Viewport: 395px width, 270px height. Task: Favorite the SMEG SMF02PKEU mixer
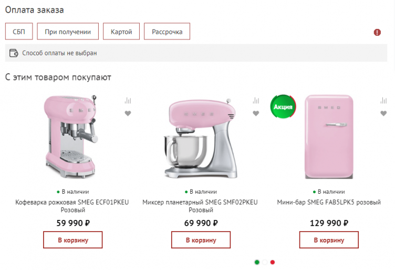(x=256, y=113)
